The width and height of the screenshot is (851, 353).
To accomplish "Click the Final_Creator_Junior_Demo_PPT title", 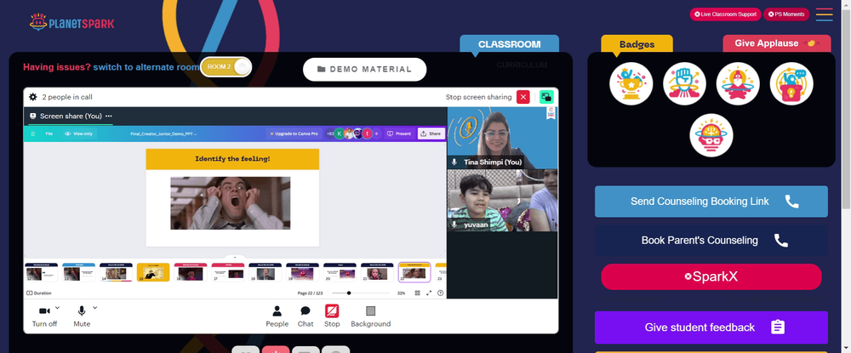I will point(164,134).
